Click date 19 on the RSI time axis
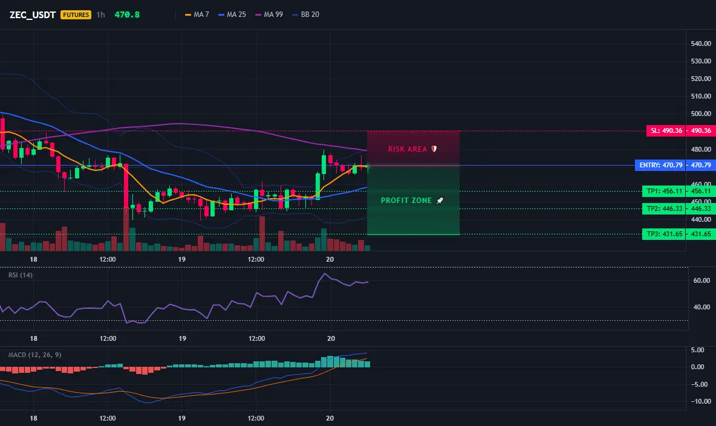Viewport: 716px width, 426px height. [182, 338]
